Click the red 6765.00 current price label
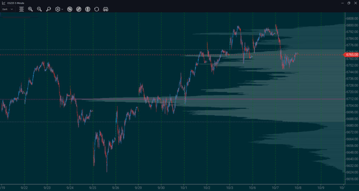Viewport: 359px width, 191px height. click(351, 55)
